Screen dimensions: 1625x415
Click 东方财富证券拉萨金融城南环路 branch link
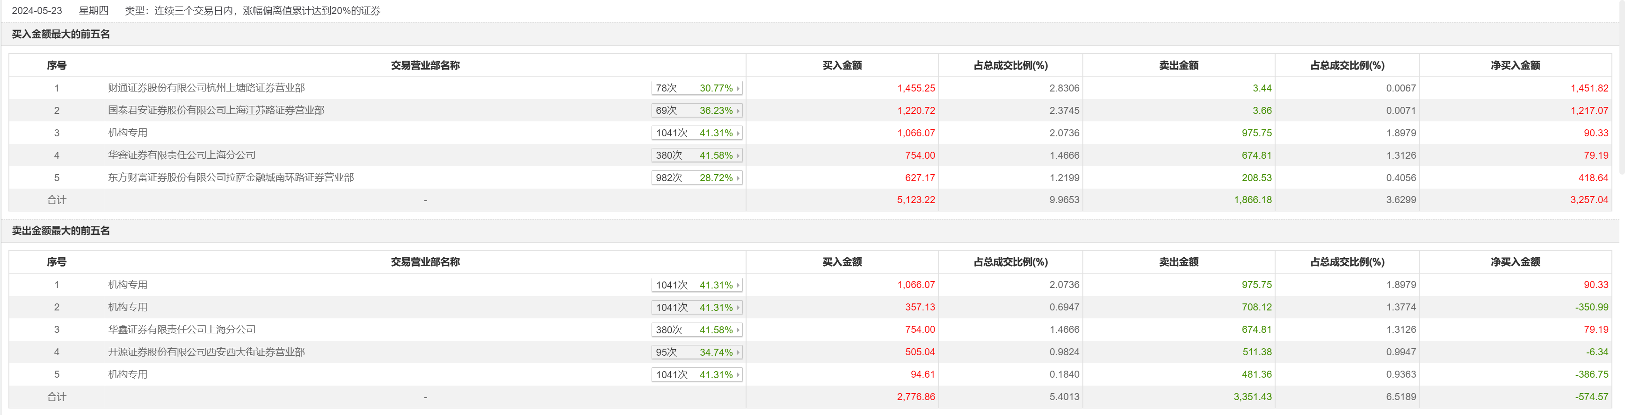point(230,177)
